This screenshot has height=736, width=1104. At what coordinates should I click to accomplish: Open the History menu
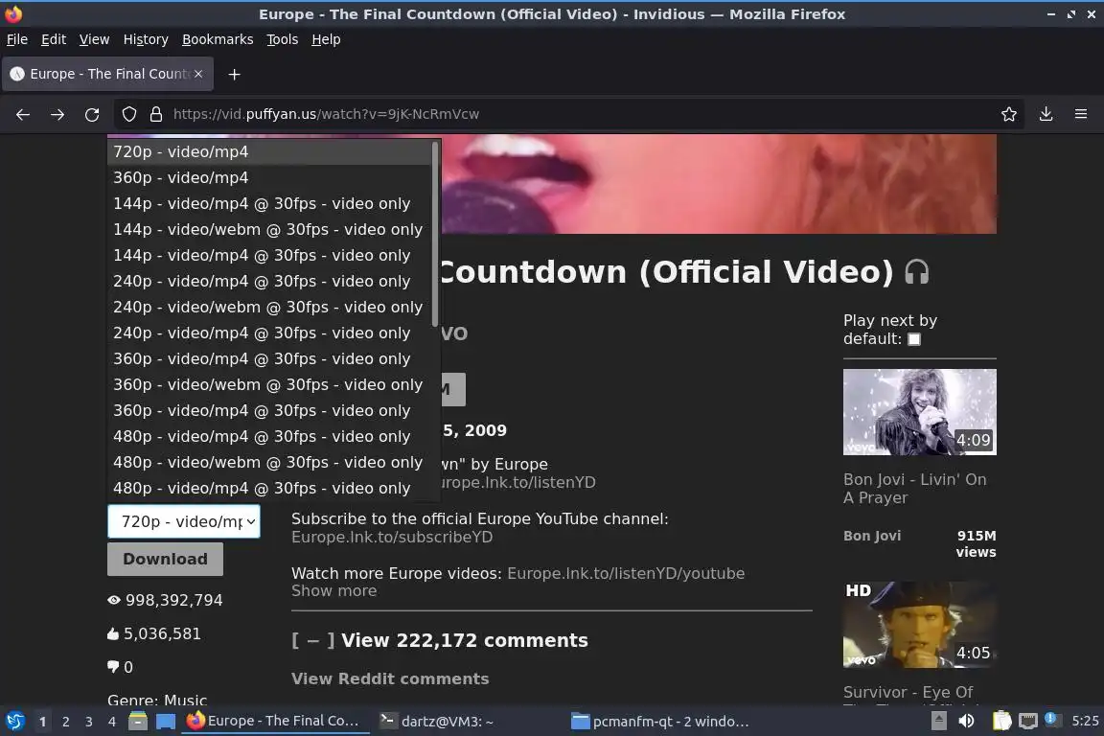click(x=146, y=39)
